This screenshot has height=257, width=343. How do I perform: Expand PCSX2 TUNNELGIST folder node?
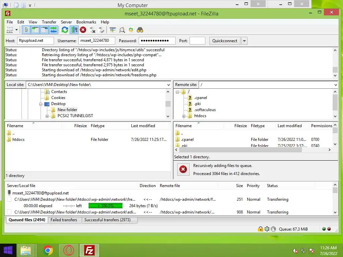click(47, 116)
